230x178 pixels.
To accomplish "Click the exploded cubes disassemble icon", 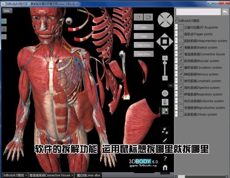I will pos(165,131).
